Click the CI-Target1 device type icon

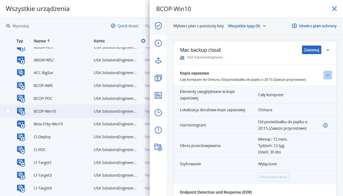[x=21, y=163]
